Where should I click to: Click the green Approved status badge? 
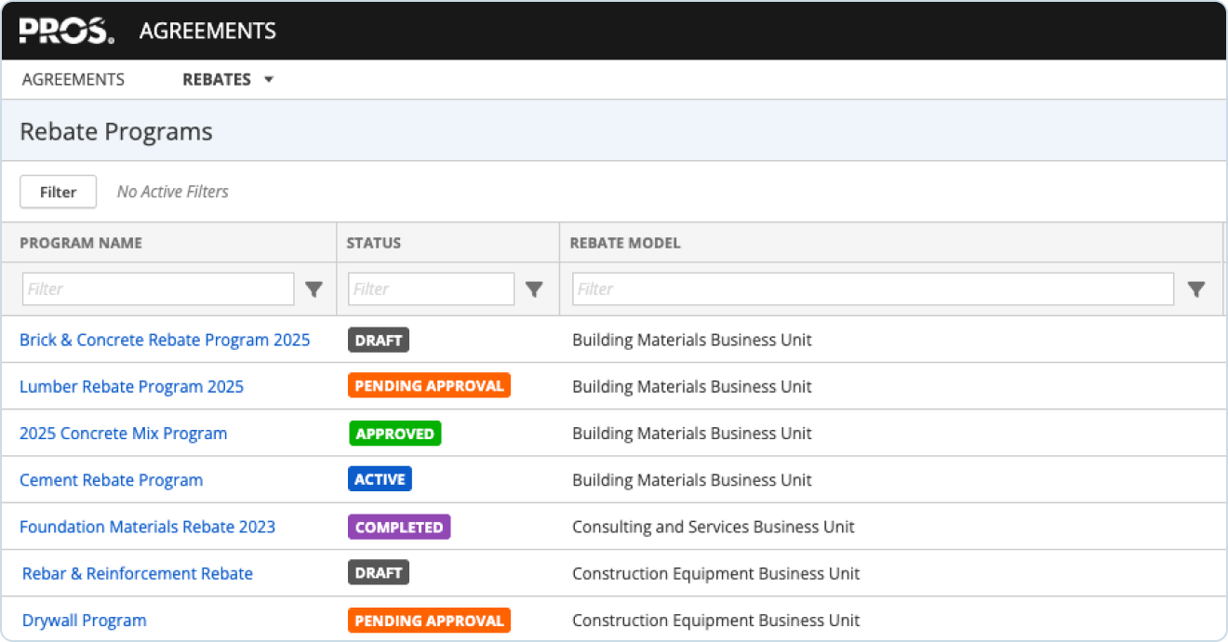(394, 434)
